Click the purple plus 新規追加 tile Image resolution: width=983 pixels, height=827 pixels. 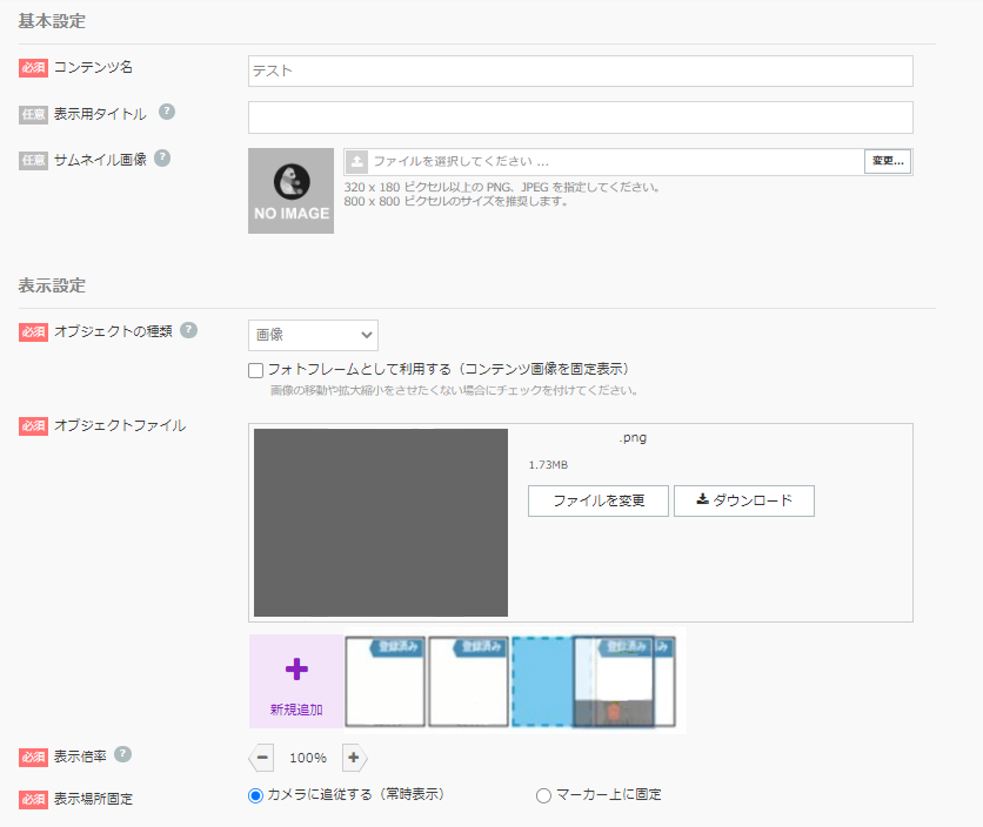pyautogui.click(x=296, y=681)
